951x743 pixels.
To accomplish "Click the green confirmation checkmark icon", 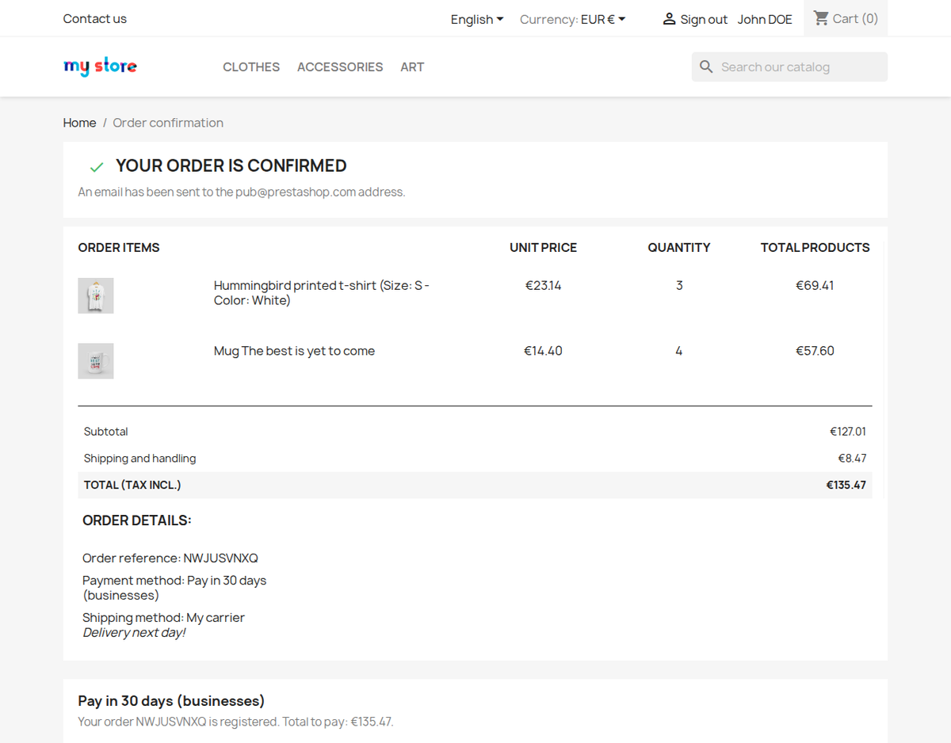I will coord(97,167).
